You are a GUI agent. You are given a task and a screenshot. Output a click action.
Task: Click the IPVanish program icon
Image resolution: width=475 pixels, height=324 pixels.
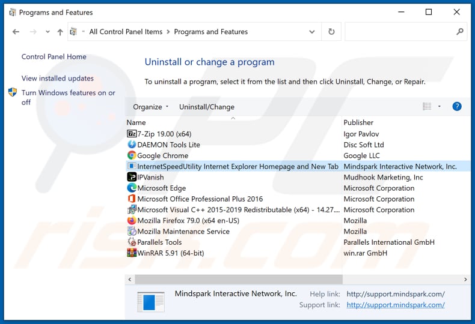tap(132, 177)
